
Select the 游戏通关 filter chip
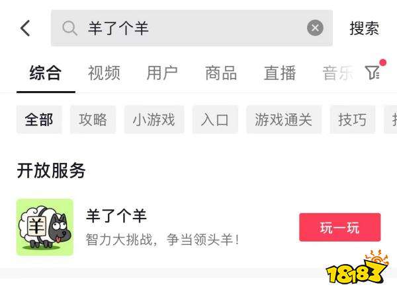coord(284,119)
